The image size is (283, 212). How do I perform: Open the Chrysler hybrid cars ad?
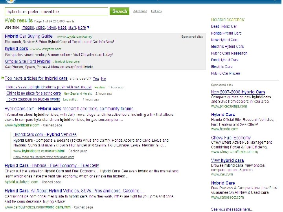click(x=17, y=49)
